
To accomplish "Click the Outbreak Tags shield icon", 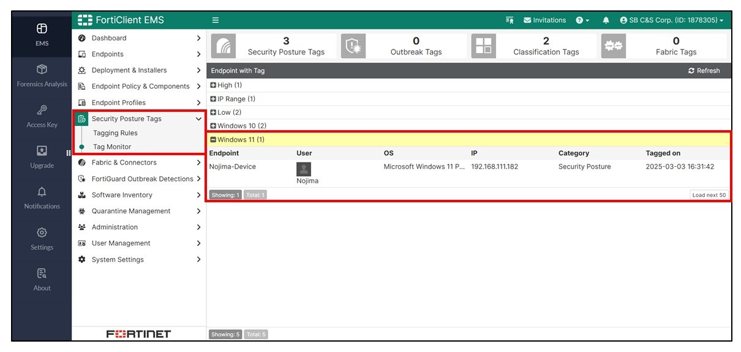I will (353, 46).
